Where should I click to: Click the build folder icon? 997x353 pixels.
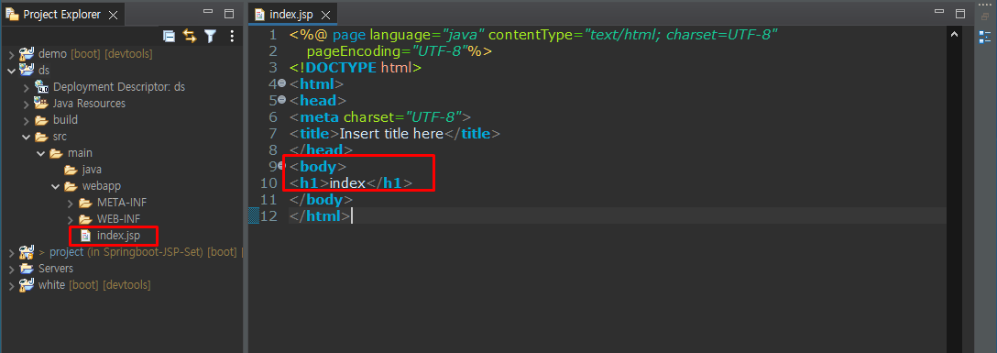[41, 120]
